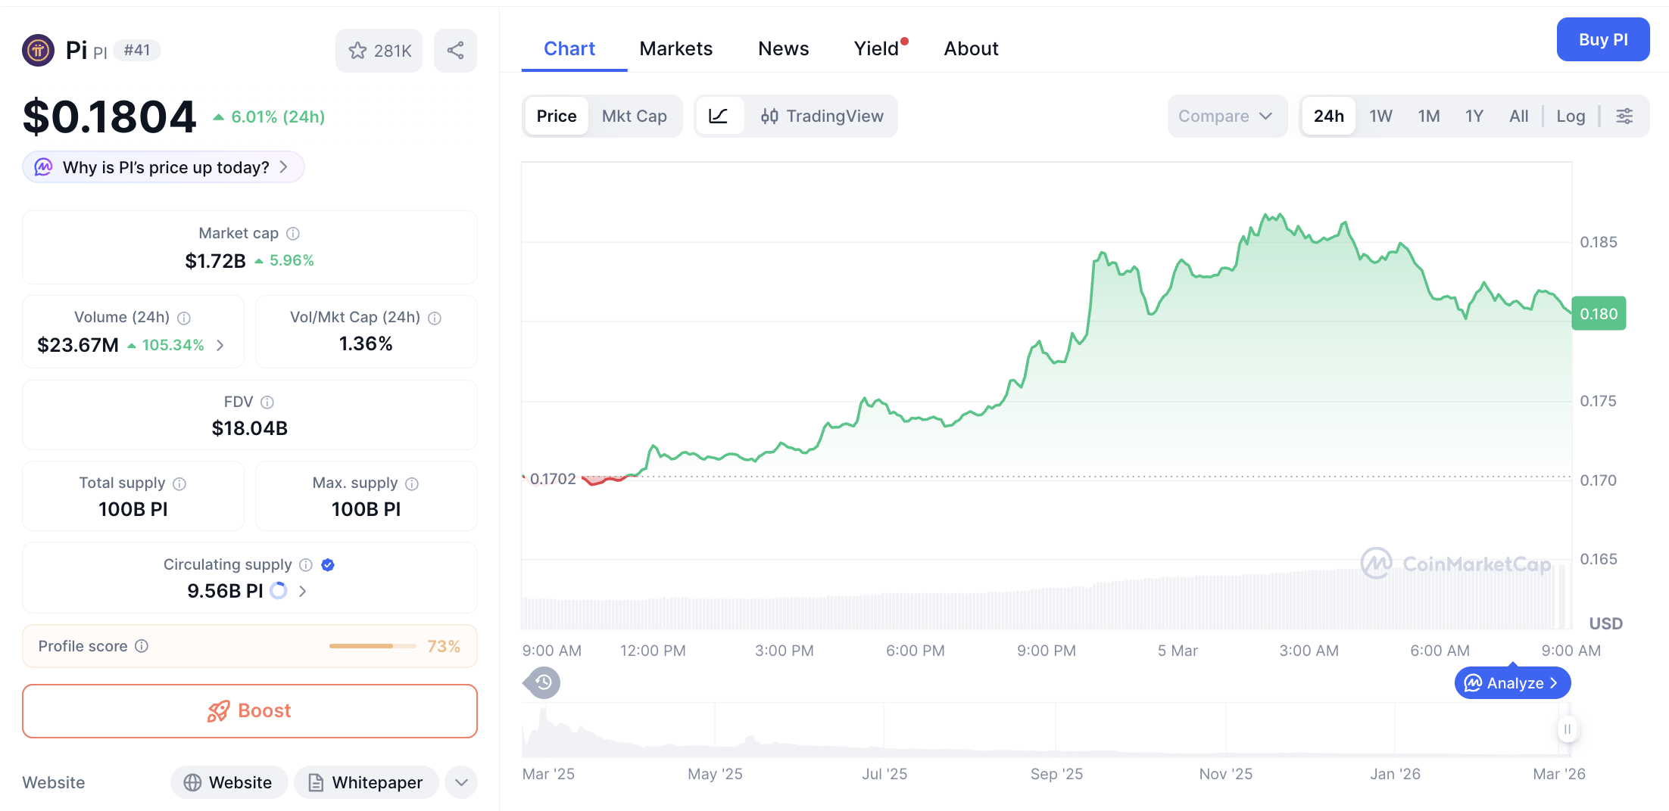The width and height of the screenshot is (1669, 811).
Task: Switch to the Markets tab
Action: click(x=676, y=48)
